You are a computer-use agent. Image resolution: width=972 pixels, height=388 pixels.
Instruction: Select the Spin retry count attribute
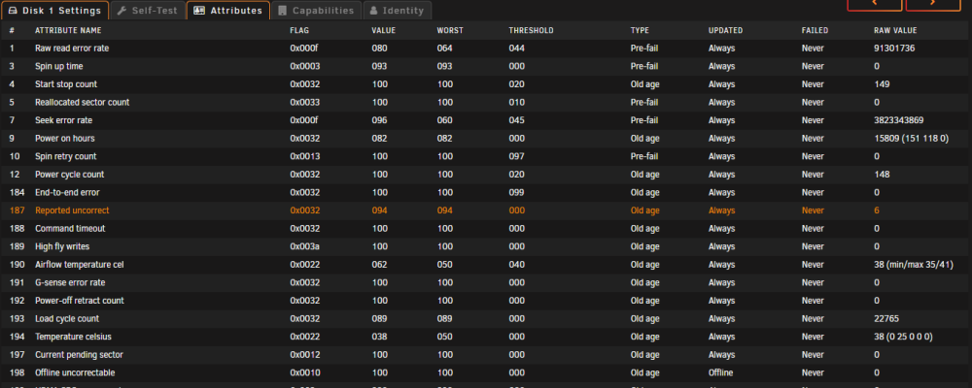(66, 156)
